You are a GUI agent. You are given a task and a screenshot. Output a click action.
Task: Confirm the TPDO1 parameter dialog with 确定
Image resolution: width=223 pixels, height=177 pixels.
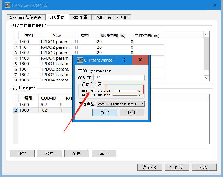105,112
